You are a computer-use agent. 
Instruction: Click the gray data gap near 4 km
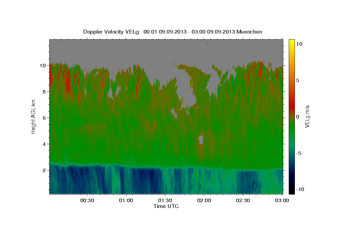click(201, 139)
